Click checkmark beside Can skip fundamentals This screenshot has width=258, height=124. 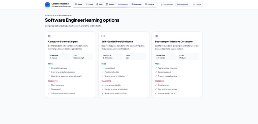(x=156, y=89)
